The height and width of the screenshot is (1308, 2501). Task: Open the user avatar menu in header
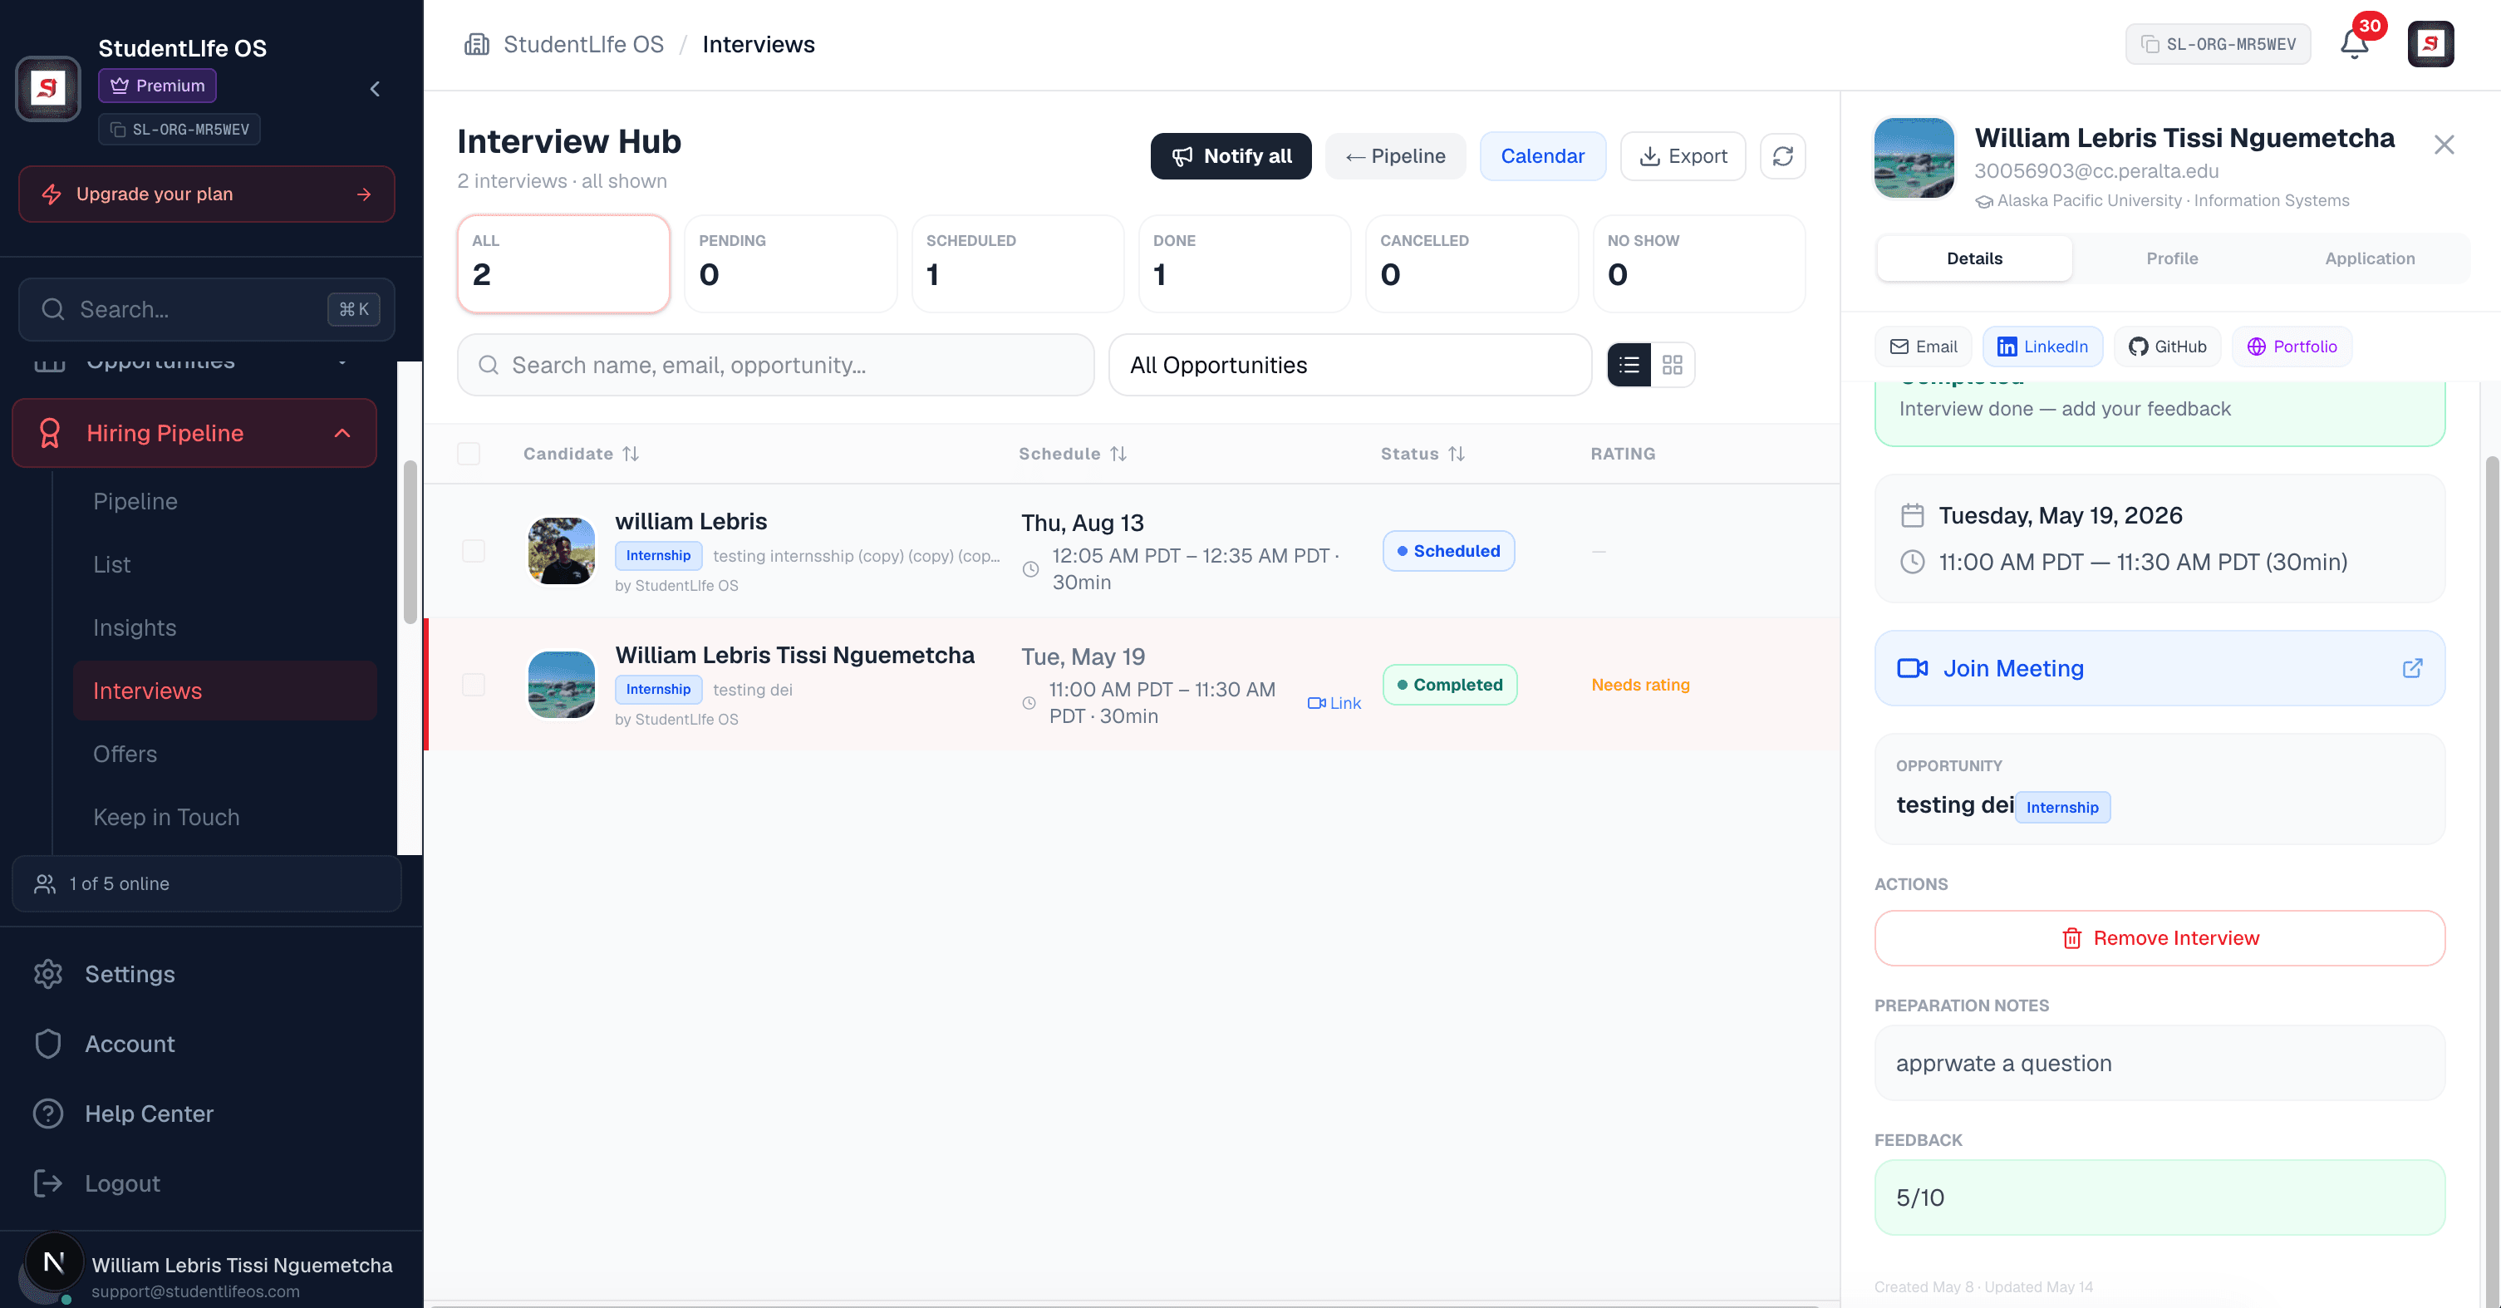point(2430,45)
